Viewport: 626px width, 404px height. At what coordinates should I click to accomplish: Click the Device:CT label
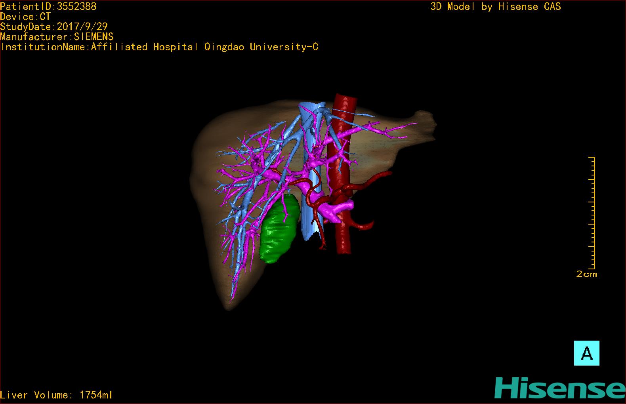pyautogui.click(x=25, y=17)
